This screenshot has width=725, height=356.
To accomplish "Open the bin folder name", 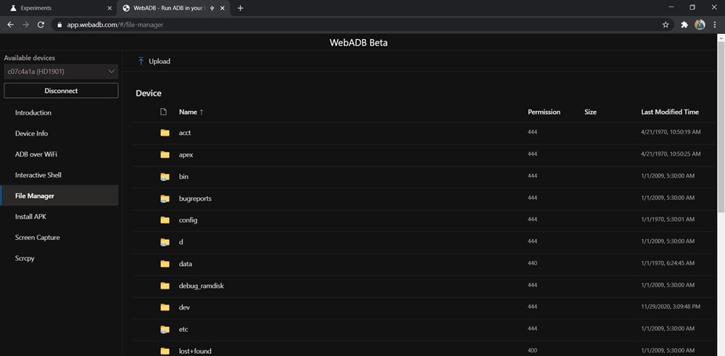I will pyautogui.click(x=183, y=177).
